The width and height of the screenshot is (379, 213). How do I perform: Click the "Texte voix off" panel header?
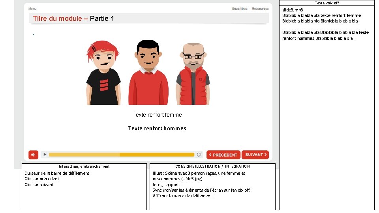click(x=327, y=3)
